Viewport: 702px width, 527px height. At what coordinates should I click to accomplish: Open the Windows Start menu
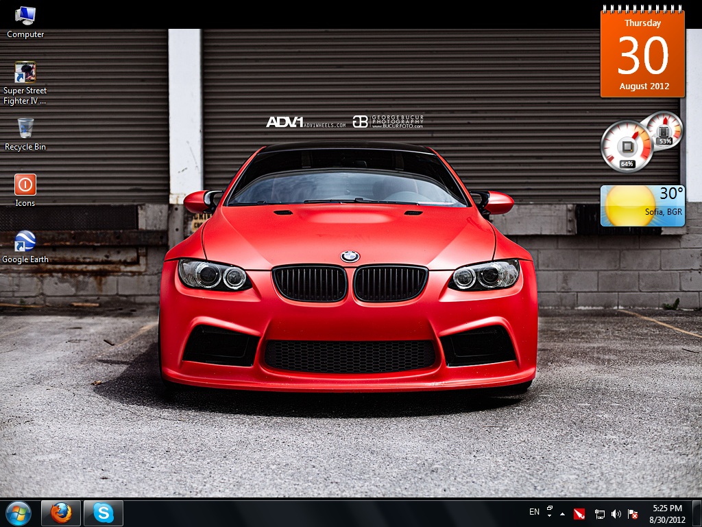click(x=19, y=513)
